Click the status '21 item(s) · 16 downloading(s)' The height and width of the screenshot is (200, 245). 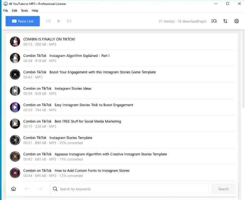pos(182,21)
